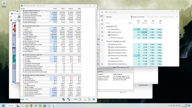Image resolution: width=192 pixels, height=108 pixels.
Task: Select Memoria fisica utilizzata sensor row
Action: click(x=51, y=17)
